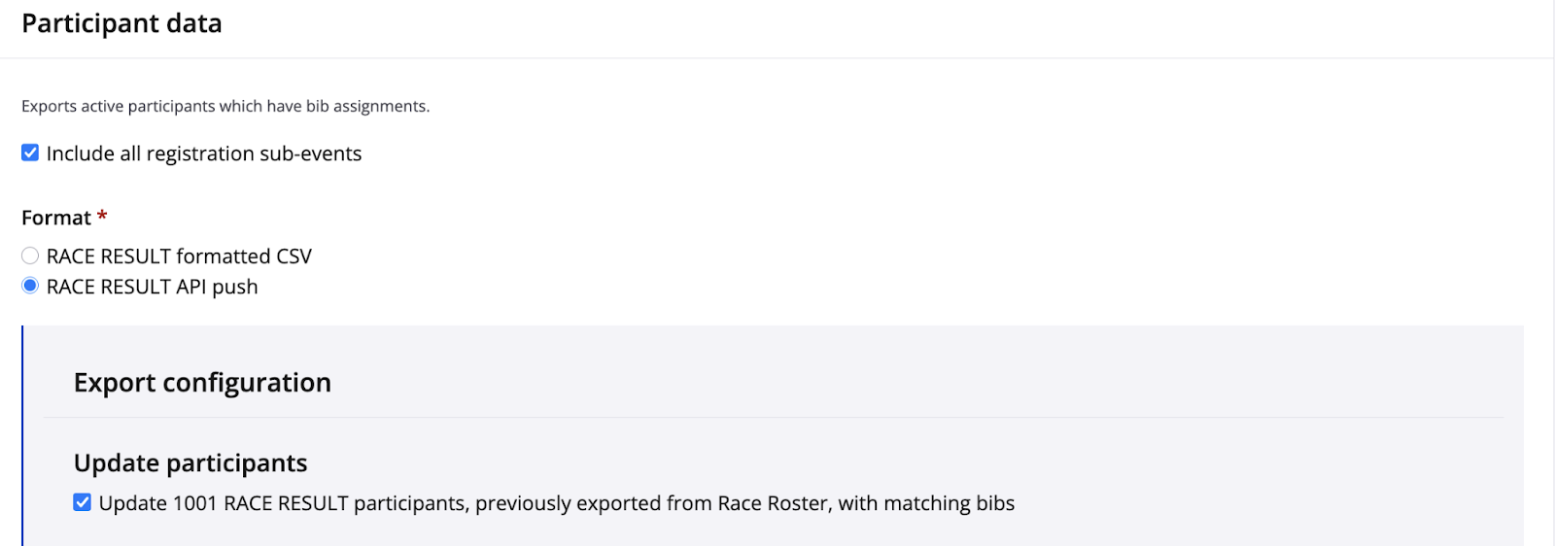Untick the Update 1001 RACE RESULT participants checkbox

83,502
